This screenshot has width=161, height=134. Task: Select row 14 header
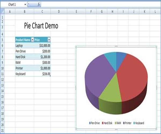2,91
